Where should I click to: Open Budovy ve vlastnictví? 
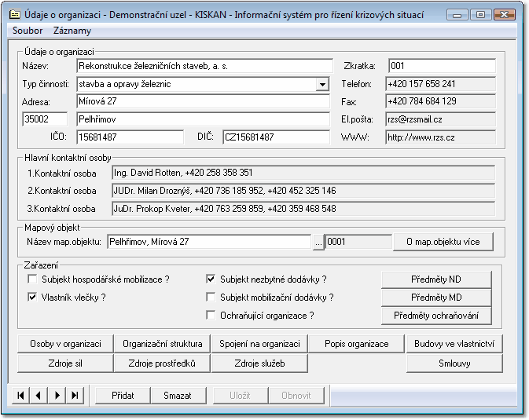454,344
